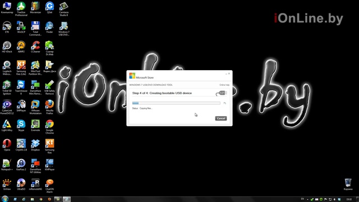Select the Recycle Bin icon
This screenshot has height=202, width=359.
click(x=348, y=185)
